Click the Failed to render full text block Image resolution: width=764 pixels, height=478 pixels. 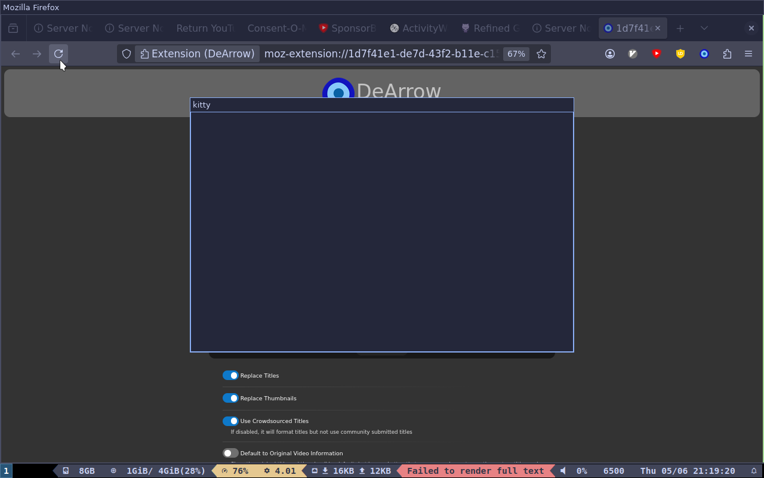pos(475,471)
